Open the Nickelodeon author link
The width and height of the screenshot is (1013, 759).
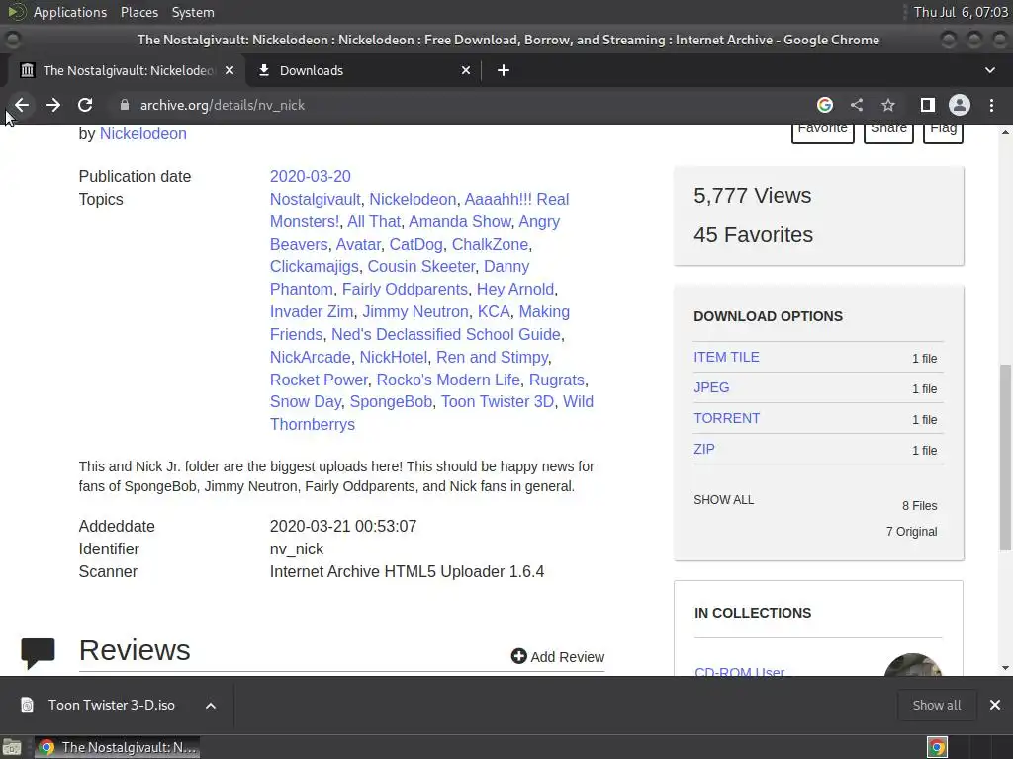[x=142, y=133]
